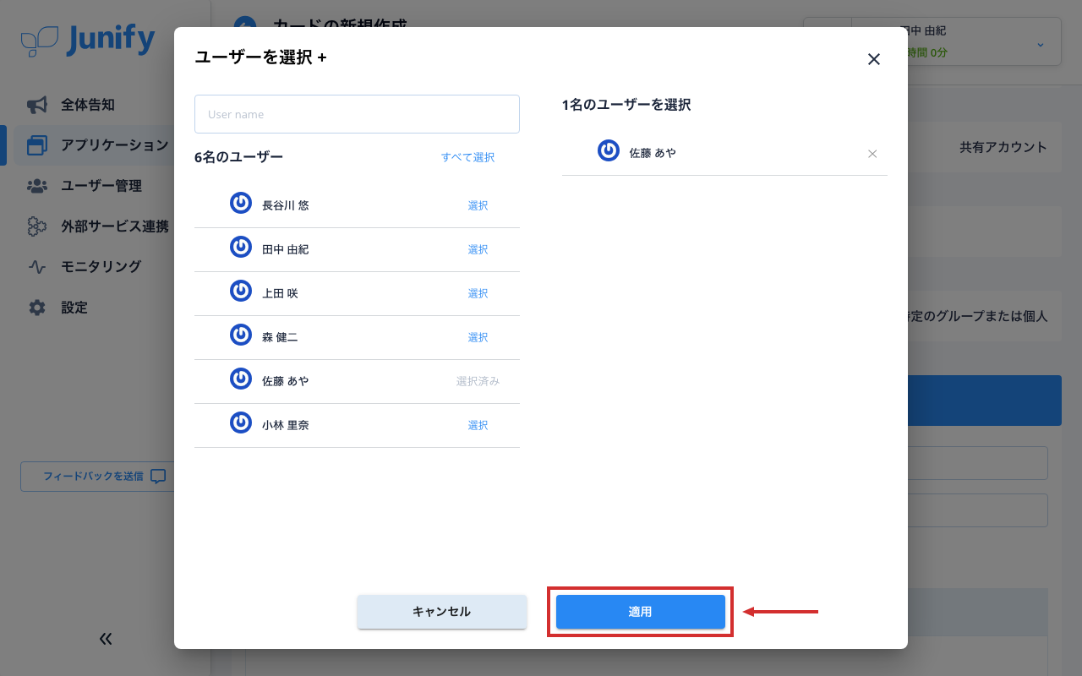Click the キャンセル button
This screenshot has width=1082, height=676.
click(x=442, y=612)
